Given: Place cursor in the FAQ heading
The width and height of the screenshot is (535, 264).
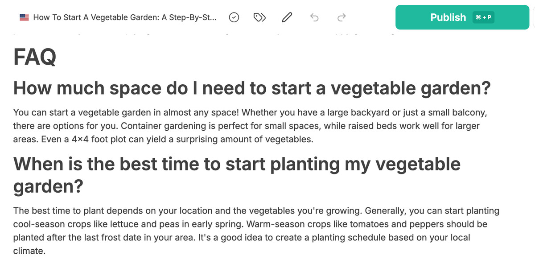Looking at the screenshot, I should pyautogui.click(x=35, y=57).
